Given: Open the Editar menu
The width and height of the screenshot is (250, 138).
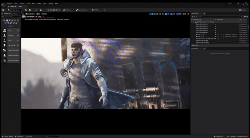Looking at the screenshot, I should tap(15, 3).
